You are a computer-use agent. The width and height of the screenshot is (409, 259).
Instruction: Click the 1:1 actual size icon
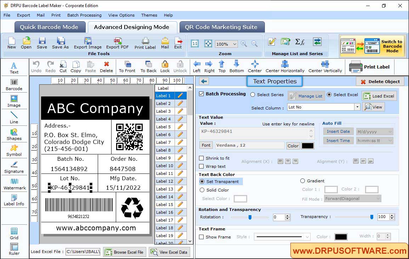tap(195, 43)
